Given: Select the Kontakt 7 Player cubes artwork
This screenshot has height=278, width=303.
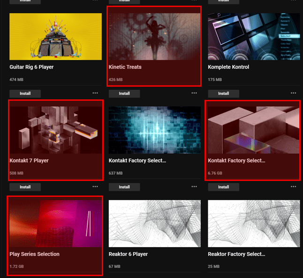Looking at the screenshot, I should tap(56, 130).
